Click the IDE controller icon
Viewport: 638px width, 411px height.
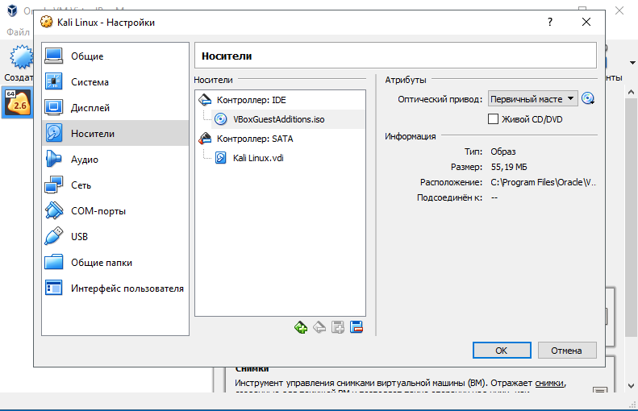(205, 100)
